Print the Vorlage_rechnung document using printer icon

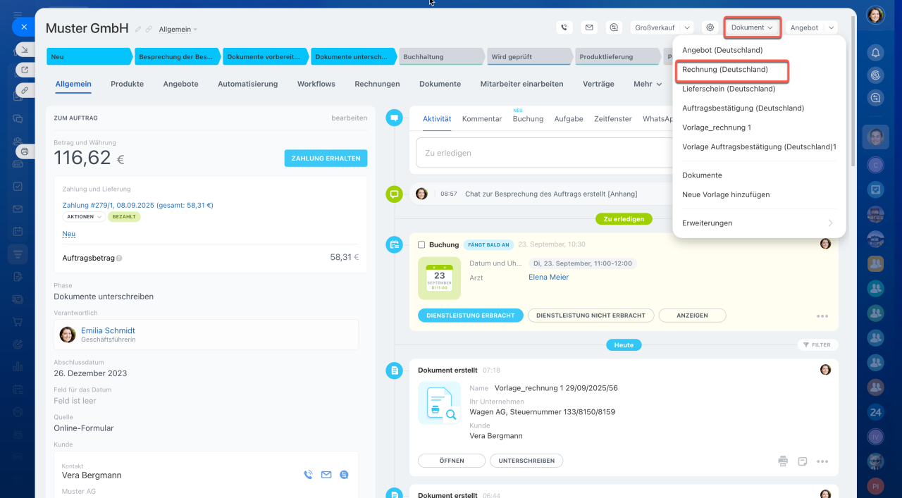[783, 461]
